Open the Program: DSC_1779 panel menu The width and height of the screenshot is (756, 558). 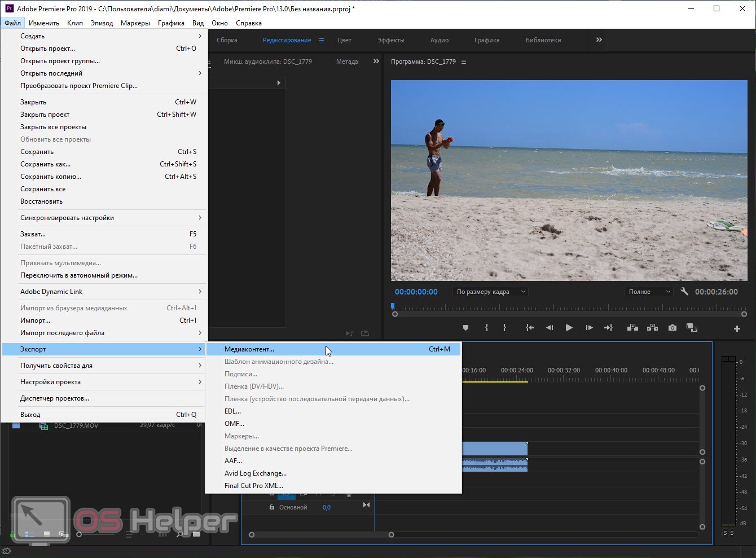click(464, 61)
